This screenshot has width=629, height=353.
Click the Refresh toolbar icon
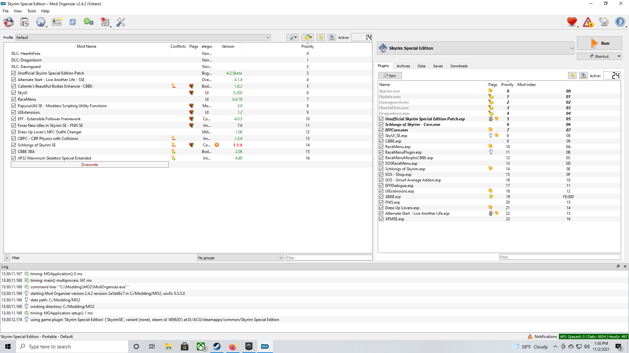(73, 22)
